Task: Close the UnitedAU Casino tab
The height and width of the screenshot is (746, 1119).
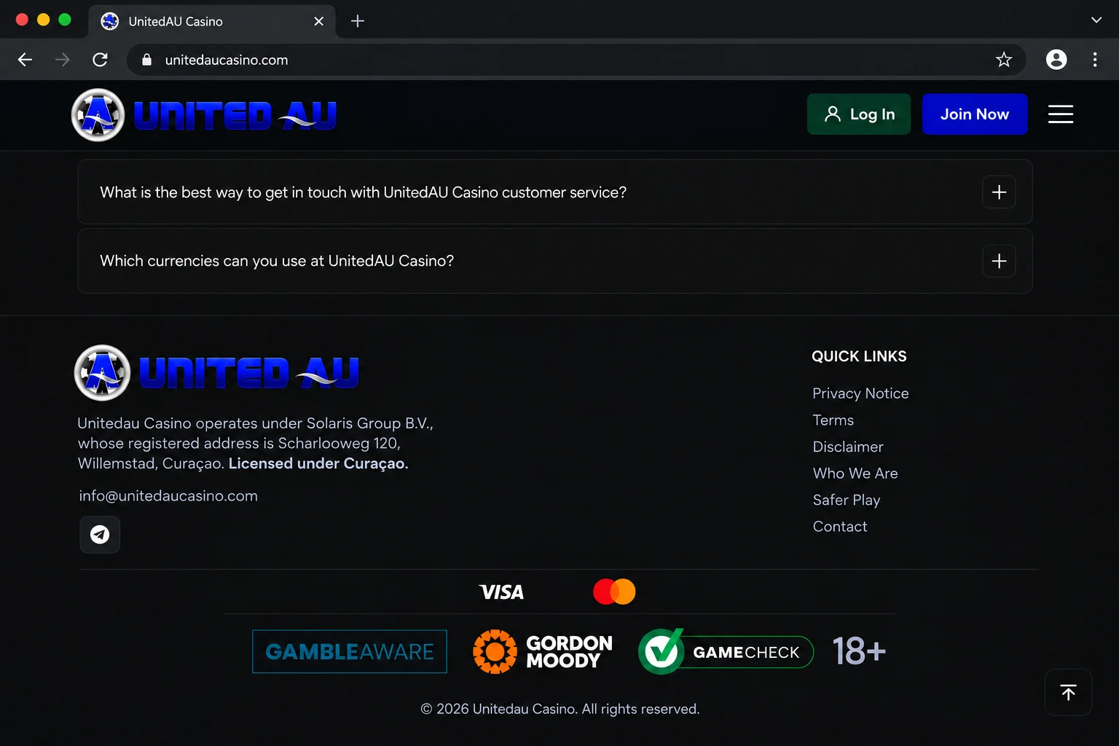Action: [x=318, y=22]
